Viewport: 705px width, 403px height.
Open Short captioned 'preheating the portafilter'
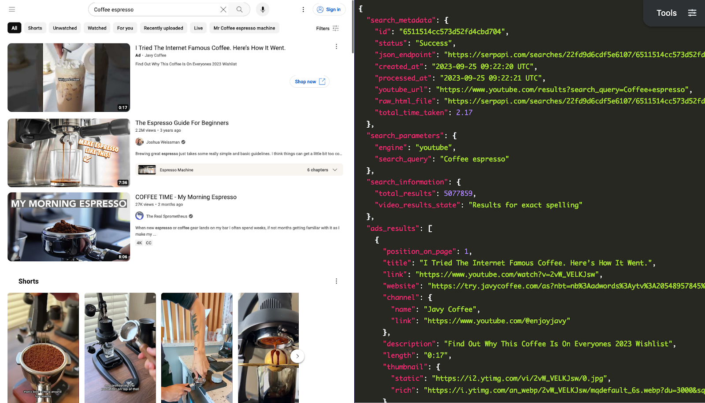pyautogui.click(x=120, y=348)
